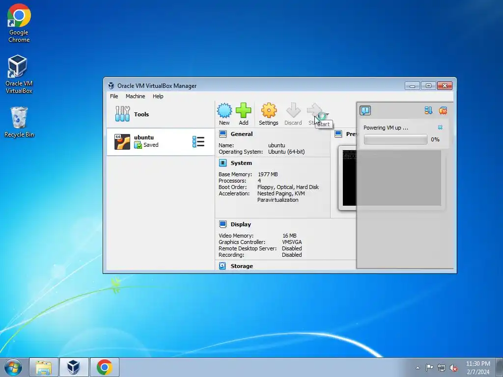Select the ubuntu virtual machine

pos(161,142)
